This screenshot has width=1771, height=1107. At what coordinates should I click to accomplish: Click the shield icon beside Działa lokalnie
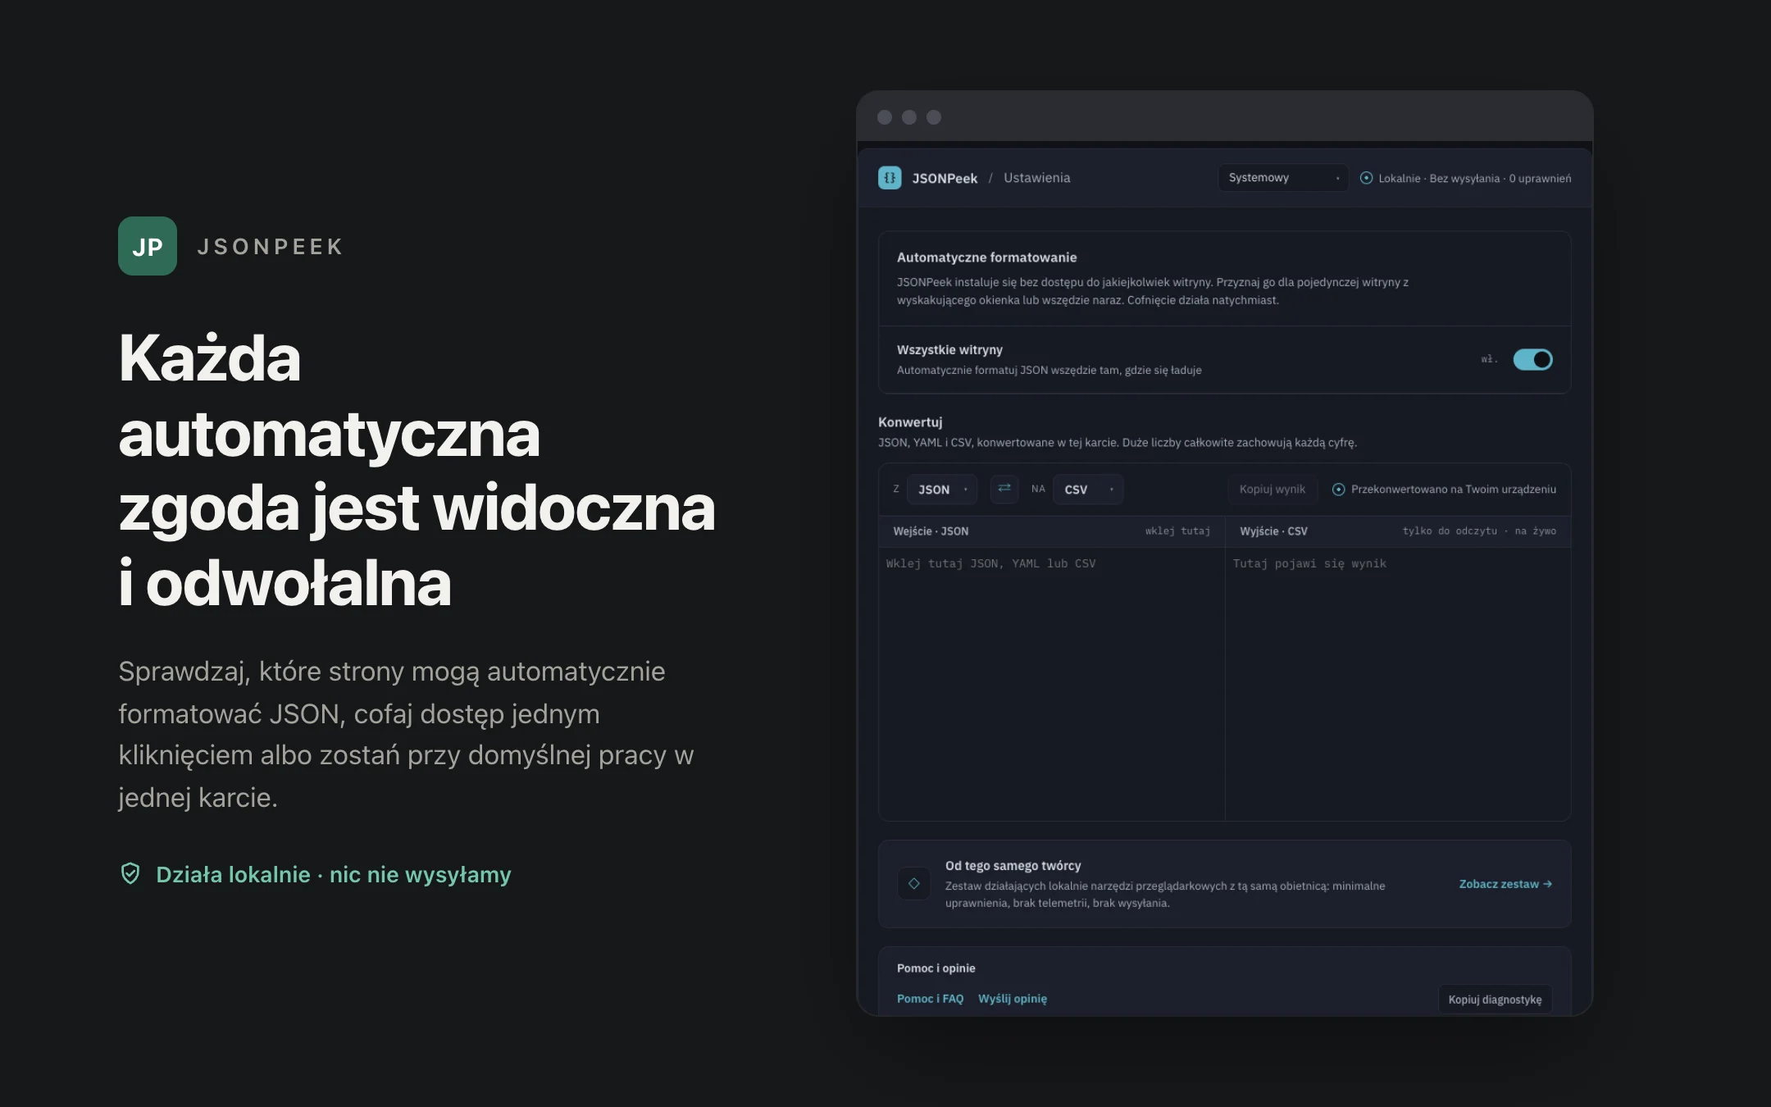click(130, 873)
